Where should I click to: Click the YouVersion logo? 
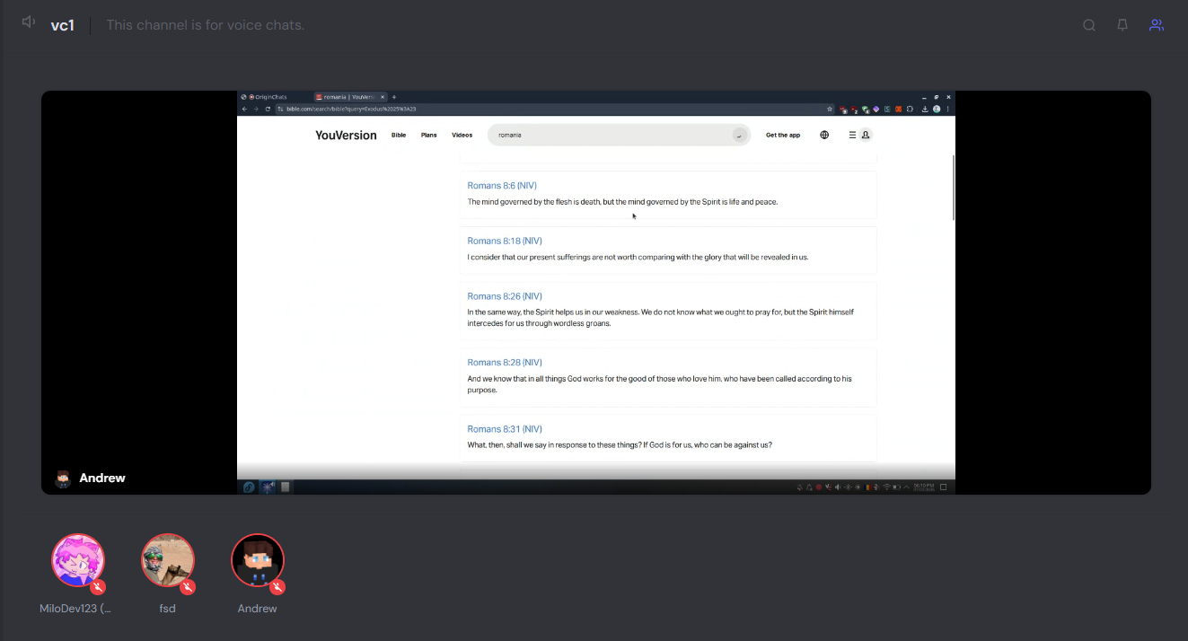coord(346,136)
